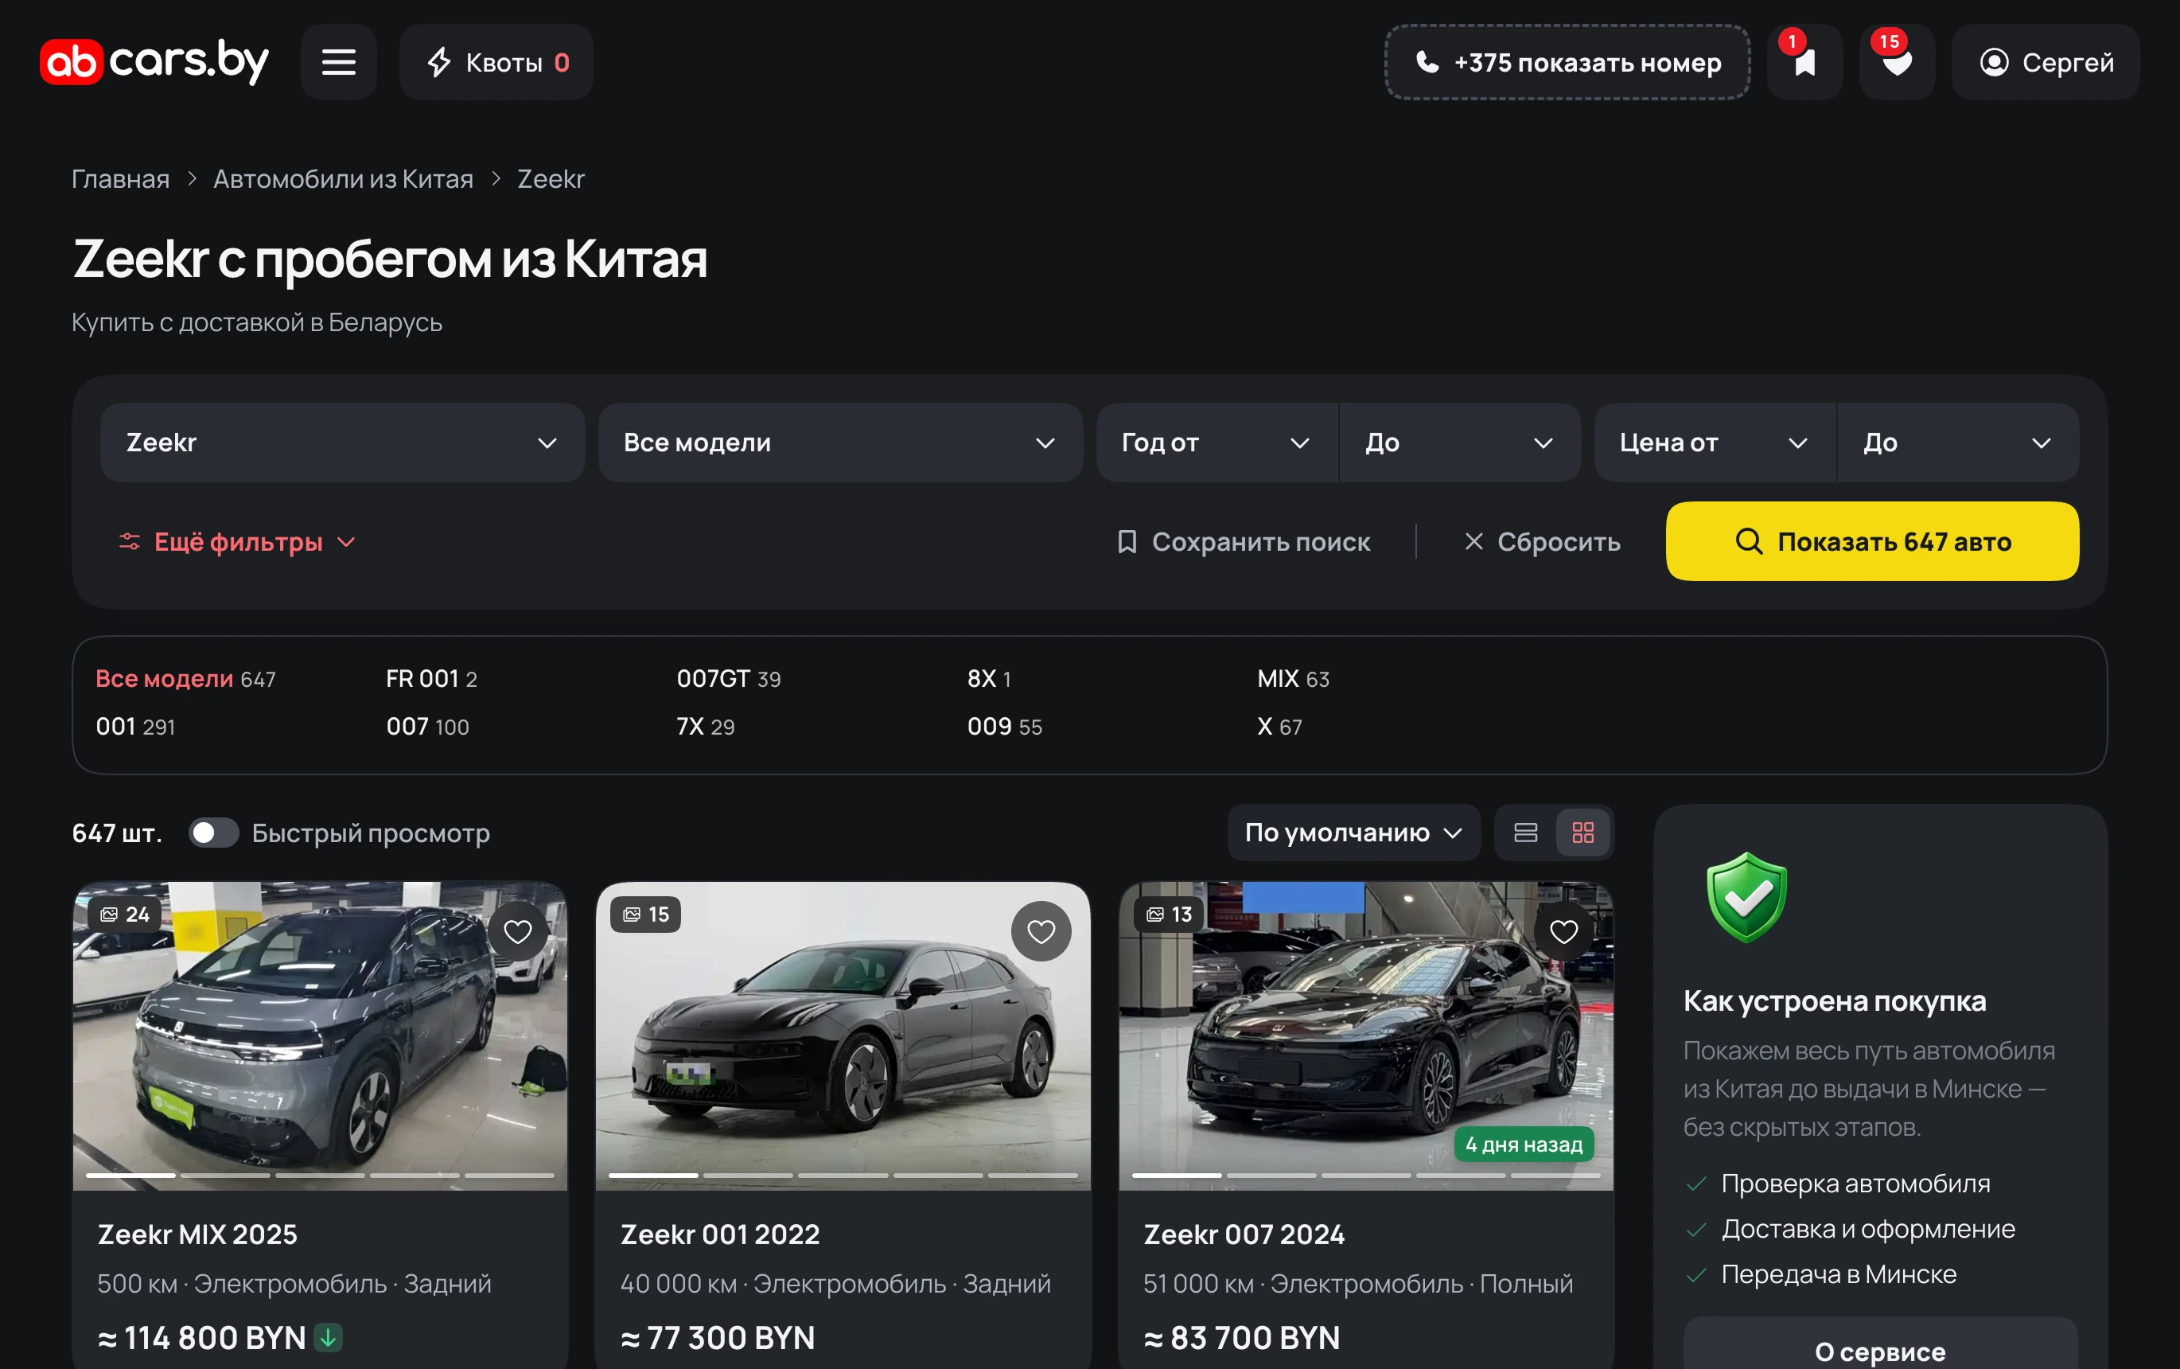Open Сергей user profile
Screen dimensions: 2180x1369
pyautogui.click(x=2046, y=62)
